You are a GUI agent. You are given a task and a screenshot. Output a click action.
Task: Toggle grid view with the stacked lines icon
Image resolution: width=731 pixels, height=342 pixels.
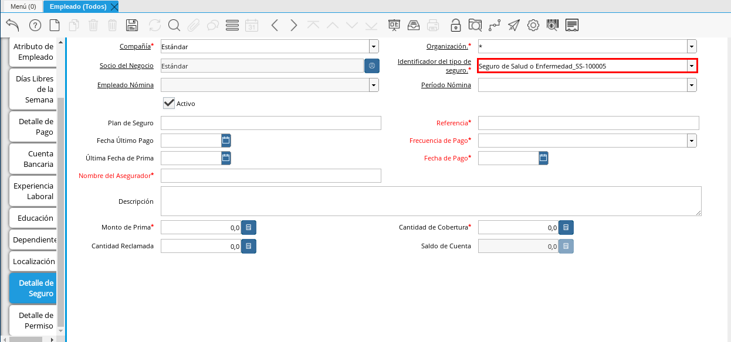[232, 25]
